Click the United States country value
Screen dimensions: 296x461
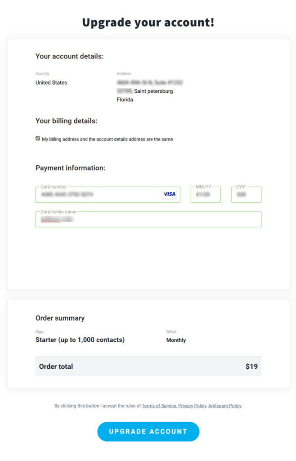click(x=51, y=83)
